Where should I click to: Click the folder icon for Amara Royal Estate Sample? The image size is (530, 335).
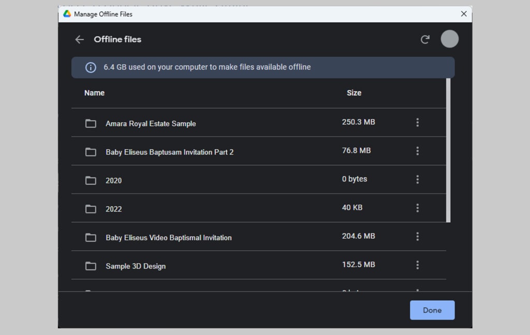tap(91, 124)
